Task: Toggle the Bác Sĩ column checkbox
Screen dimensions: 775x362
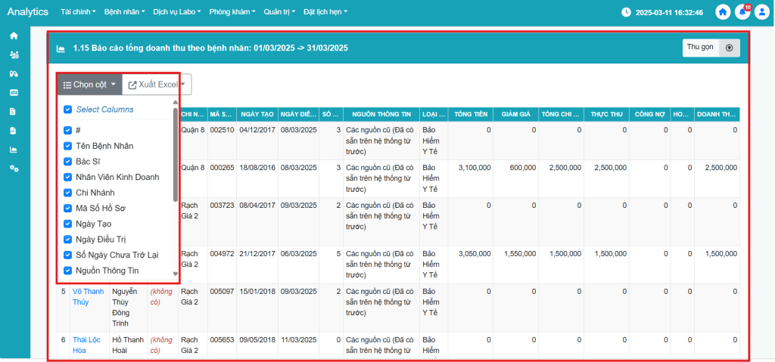Action: click(68, 162)
